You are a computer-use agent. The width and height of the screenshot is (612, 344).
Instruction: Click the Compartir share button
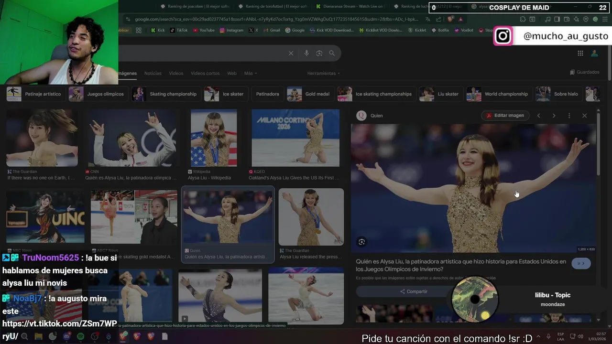pyautogui.click(x=414, y=291)
